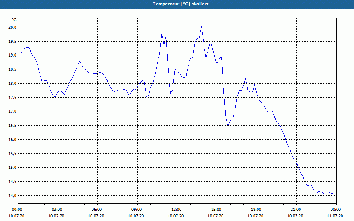Select the '°C' unit label on the axis
The height and width of the screenshot is (221, 354).
[14, 20]
